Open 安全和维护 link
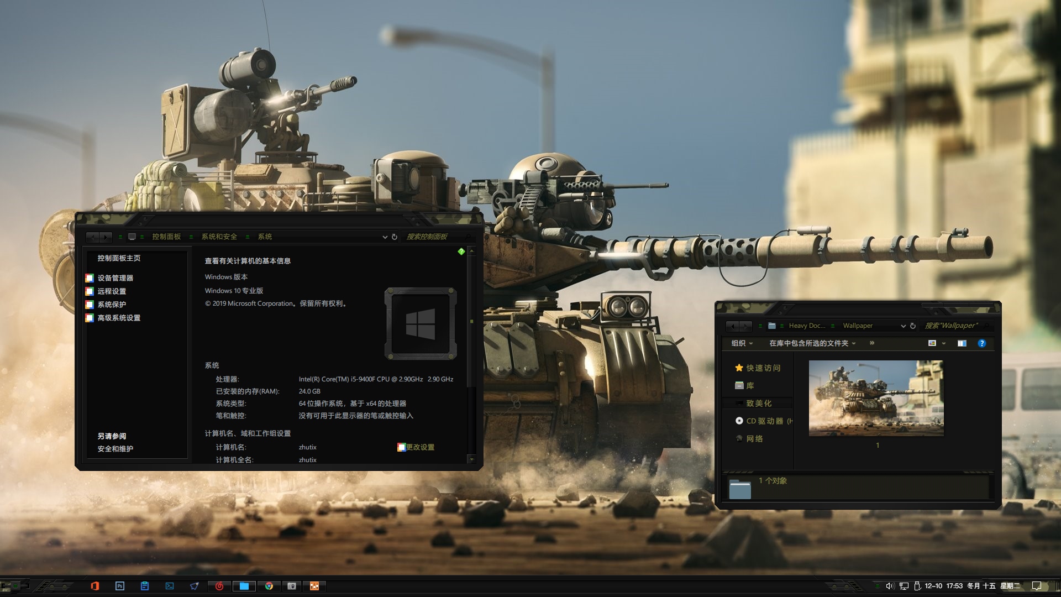Viewport: 1061px width, 597px height. tap(115, 449)
